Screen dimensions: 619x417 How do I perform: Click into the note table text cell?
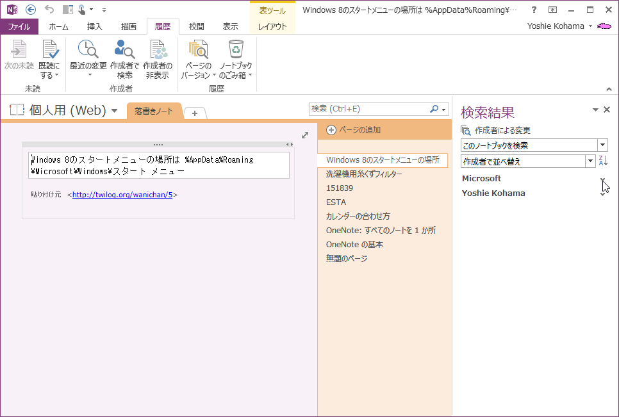click(x=159, y=165)
